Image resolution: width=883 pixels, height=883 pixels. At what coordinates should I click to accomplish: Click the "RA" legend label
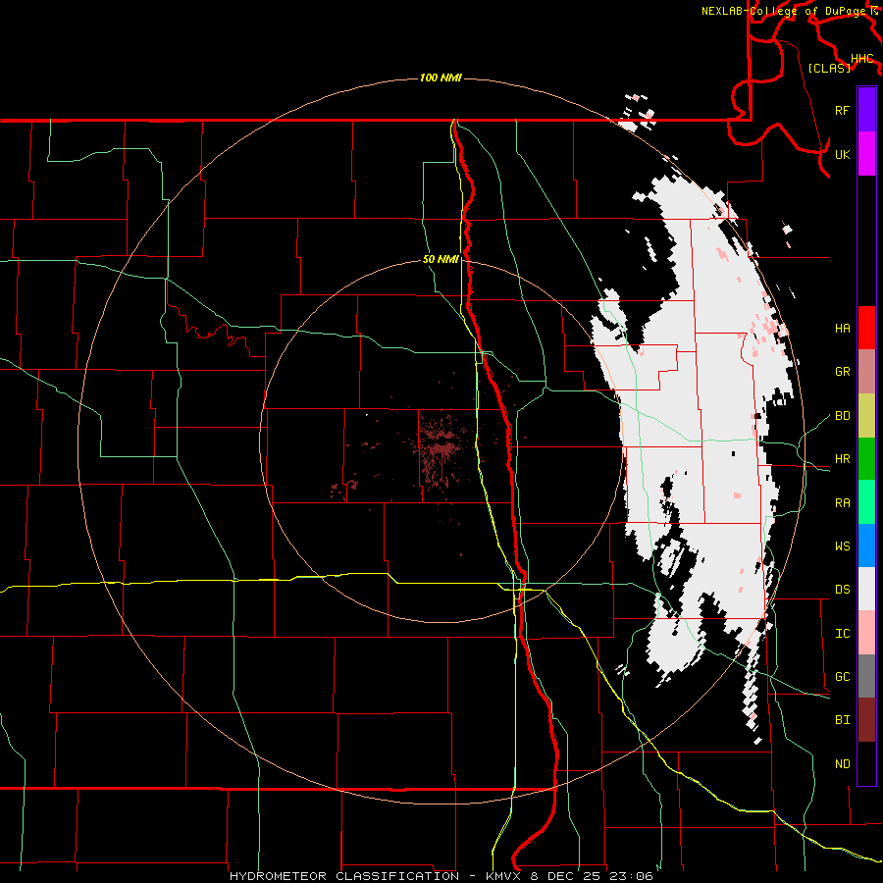tap(842, 503)
